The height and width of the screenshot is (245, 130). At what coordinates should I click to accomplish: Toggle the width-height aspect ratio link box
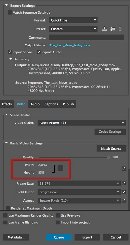(60, 168)
